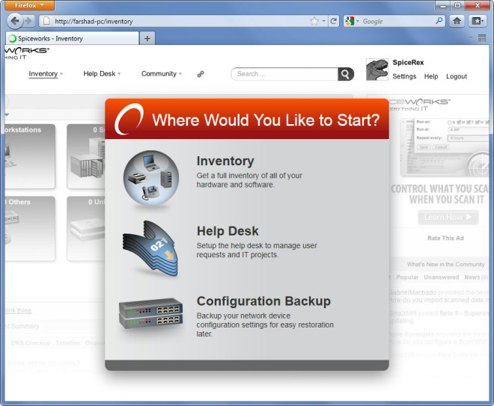Click the Logout link

(456, 76)
